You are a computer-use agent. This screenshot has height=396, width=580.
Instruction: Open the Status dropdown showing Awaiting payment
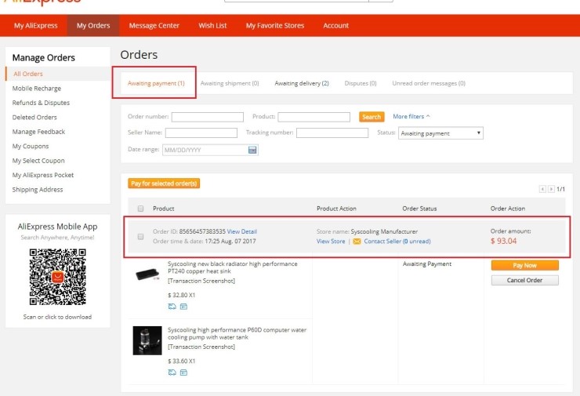click(x=440, y=133)
